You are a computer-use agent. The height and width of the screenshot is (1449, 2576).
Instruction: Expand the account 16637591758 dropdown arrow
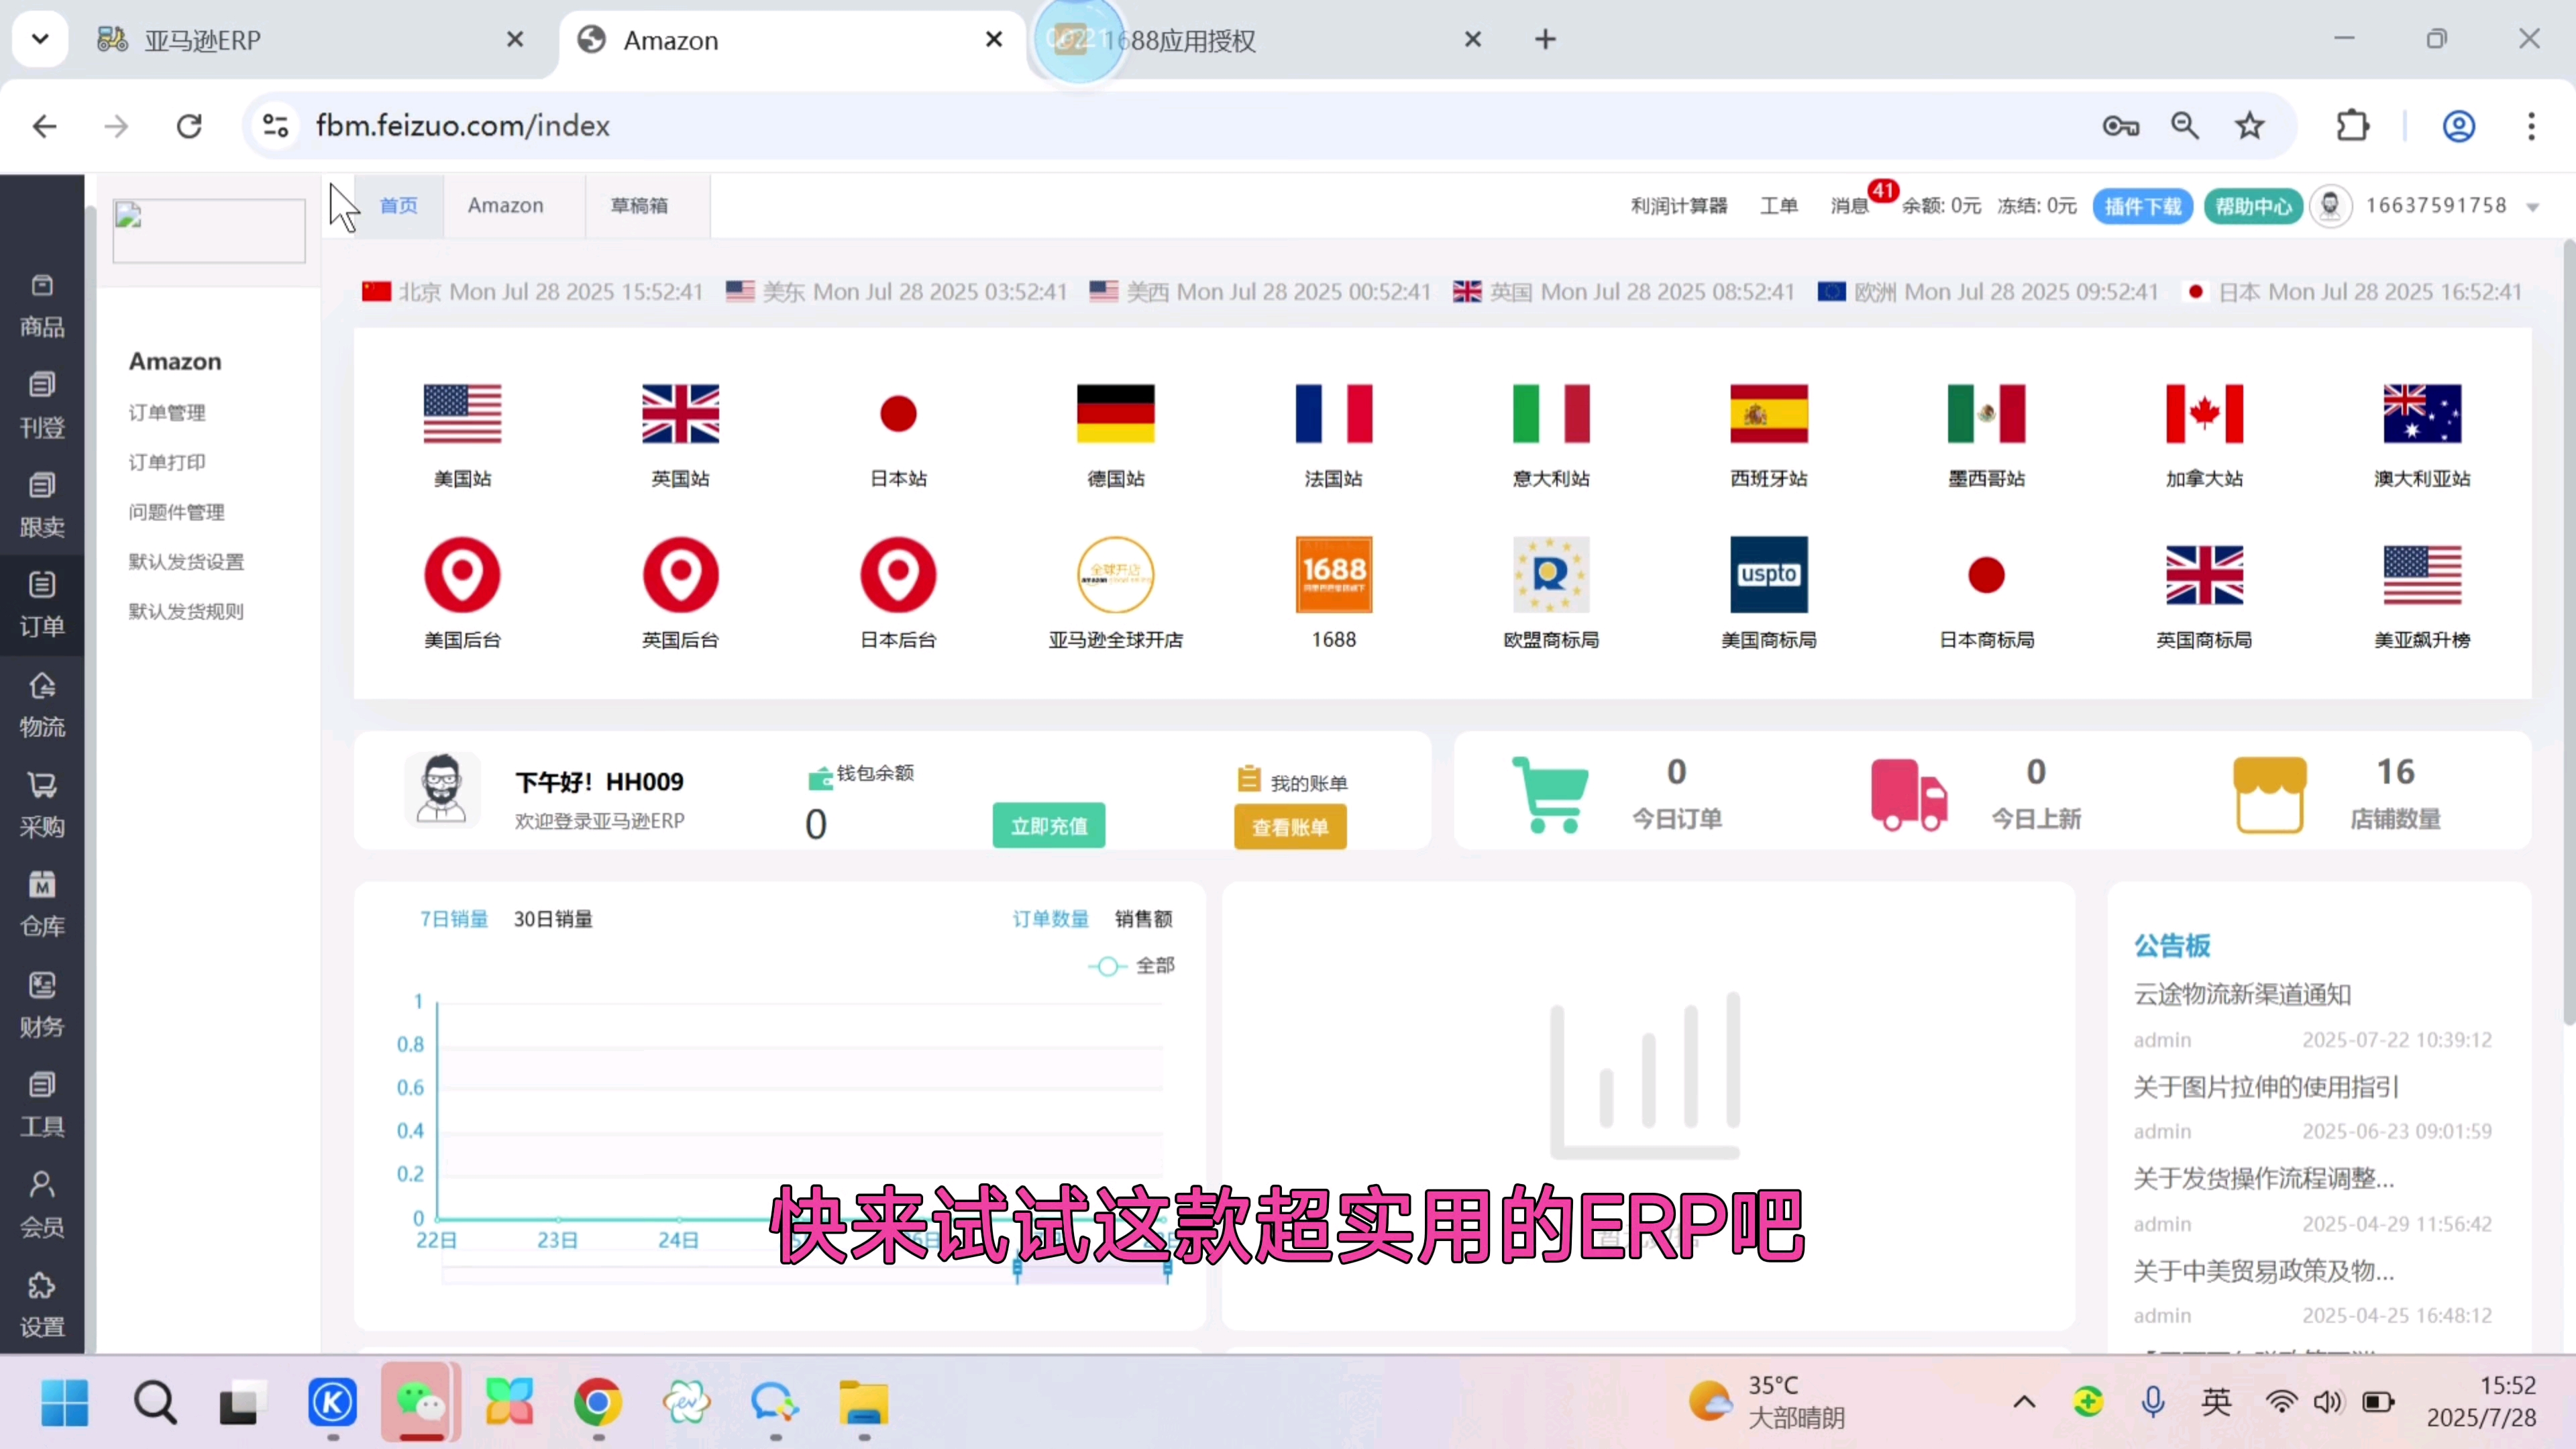(2533, 208)
